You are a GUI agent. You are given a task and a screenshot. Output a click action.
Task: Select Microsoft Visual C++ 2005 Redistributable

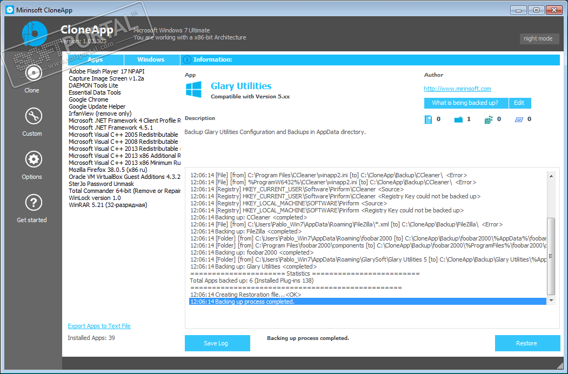(x=124, y=135)
